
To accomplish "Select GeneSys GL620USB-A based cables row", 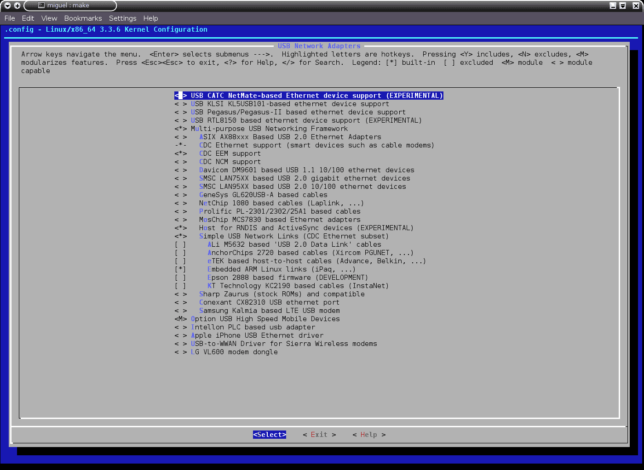I will 251,195.
